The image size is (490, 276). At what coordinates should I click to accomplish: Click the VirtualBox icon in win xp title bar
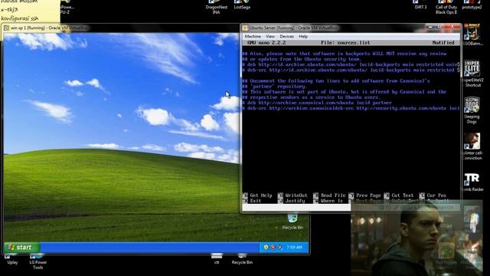pos(6,28)
